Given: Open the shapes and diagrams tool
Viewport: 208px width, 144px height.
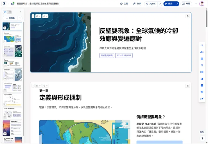Looking at the screenshot, I should (x=202, y=72).
